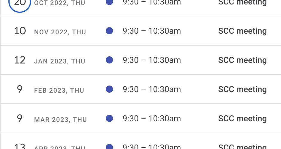Viewport: 281px width, 149px height.
Task: Select day number 10 in November row
Action: click(20, 31)
